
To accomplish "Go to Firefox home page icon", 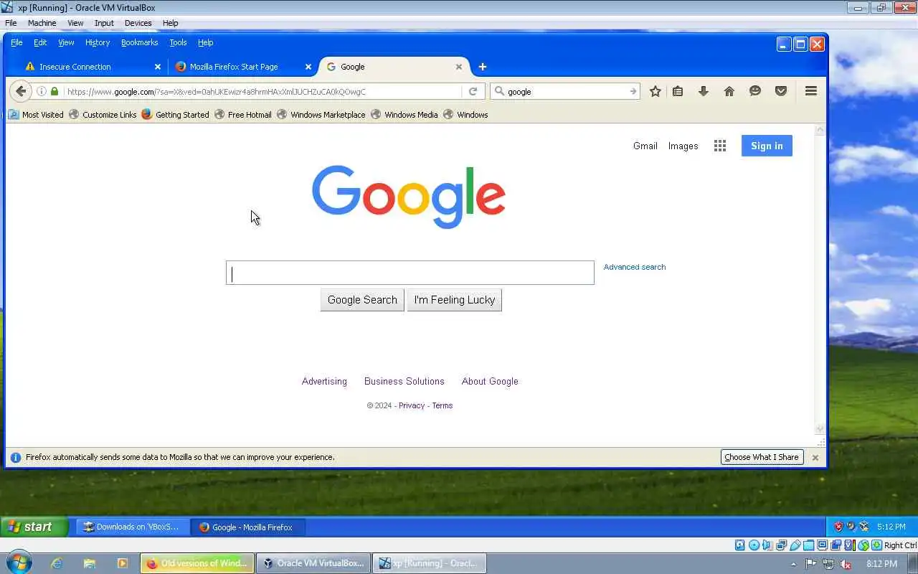I will [729, 91].
